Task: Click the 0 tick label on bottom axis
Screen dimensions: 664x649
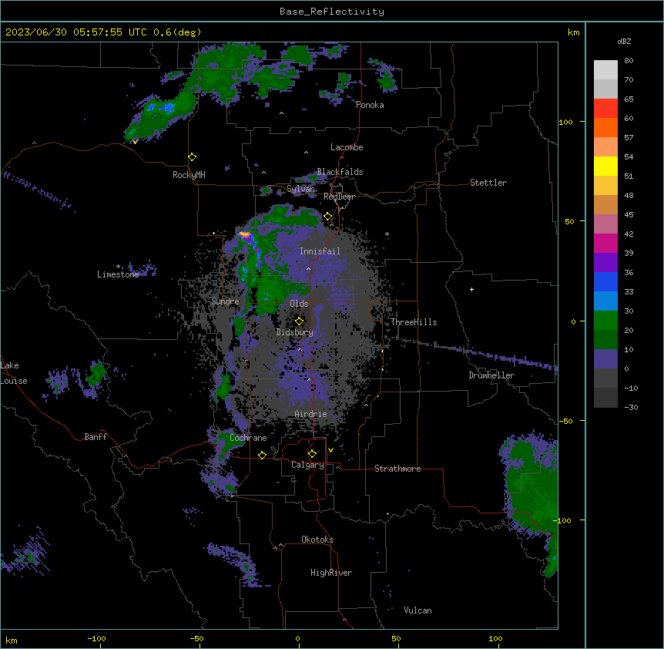Action: (297, 638)
